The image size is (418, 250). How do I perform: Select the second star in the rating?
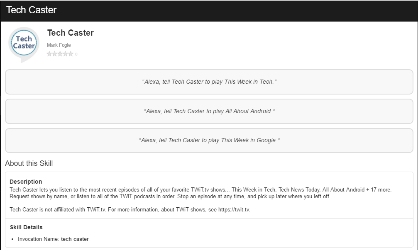55,53
